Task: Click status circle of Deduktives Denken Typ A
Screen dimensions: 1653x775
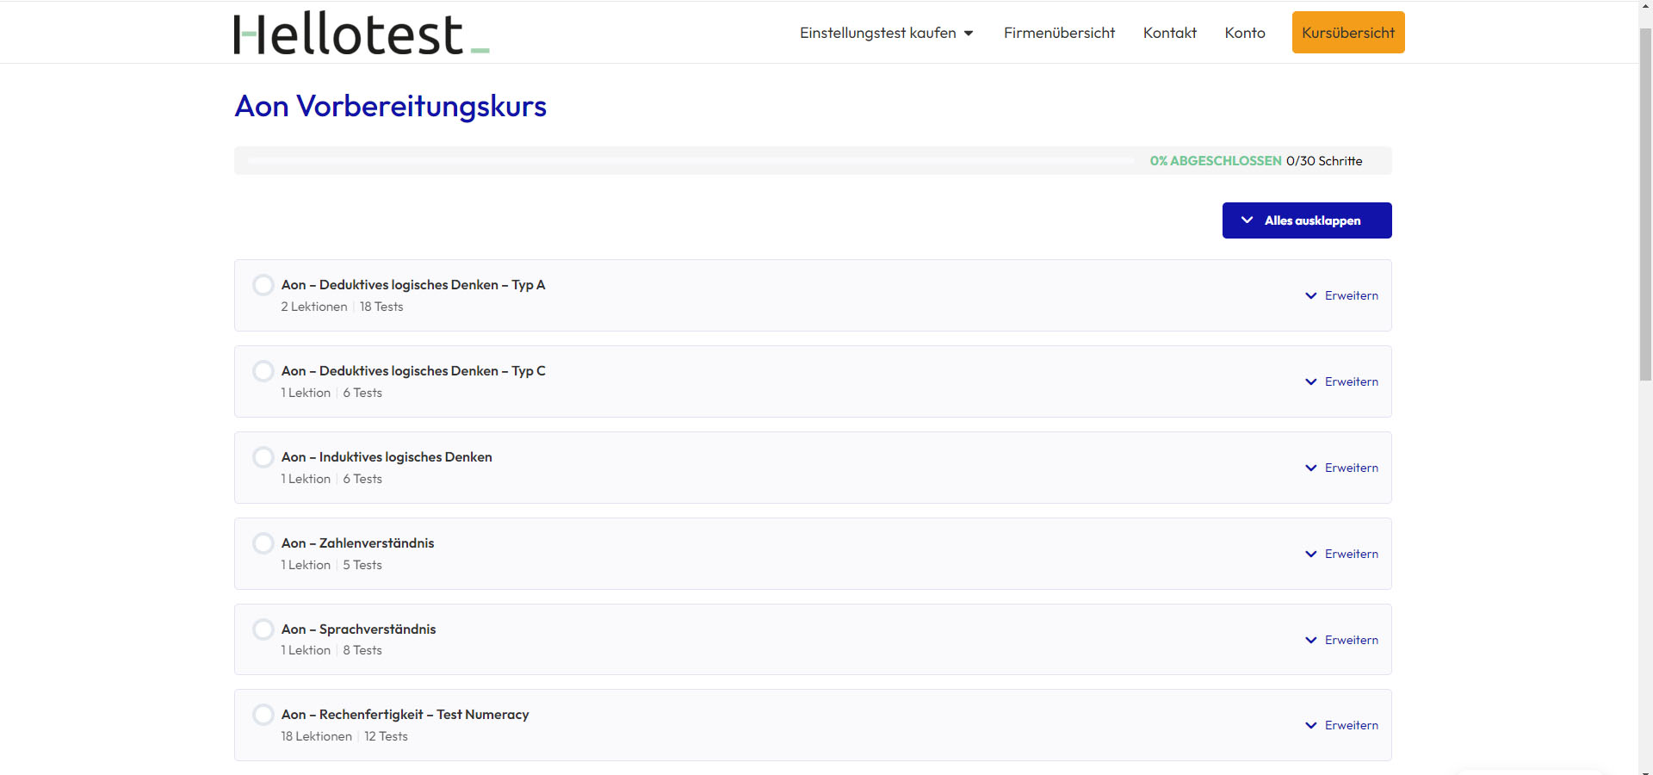Action: pos(263,285)
